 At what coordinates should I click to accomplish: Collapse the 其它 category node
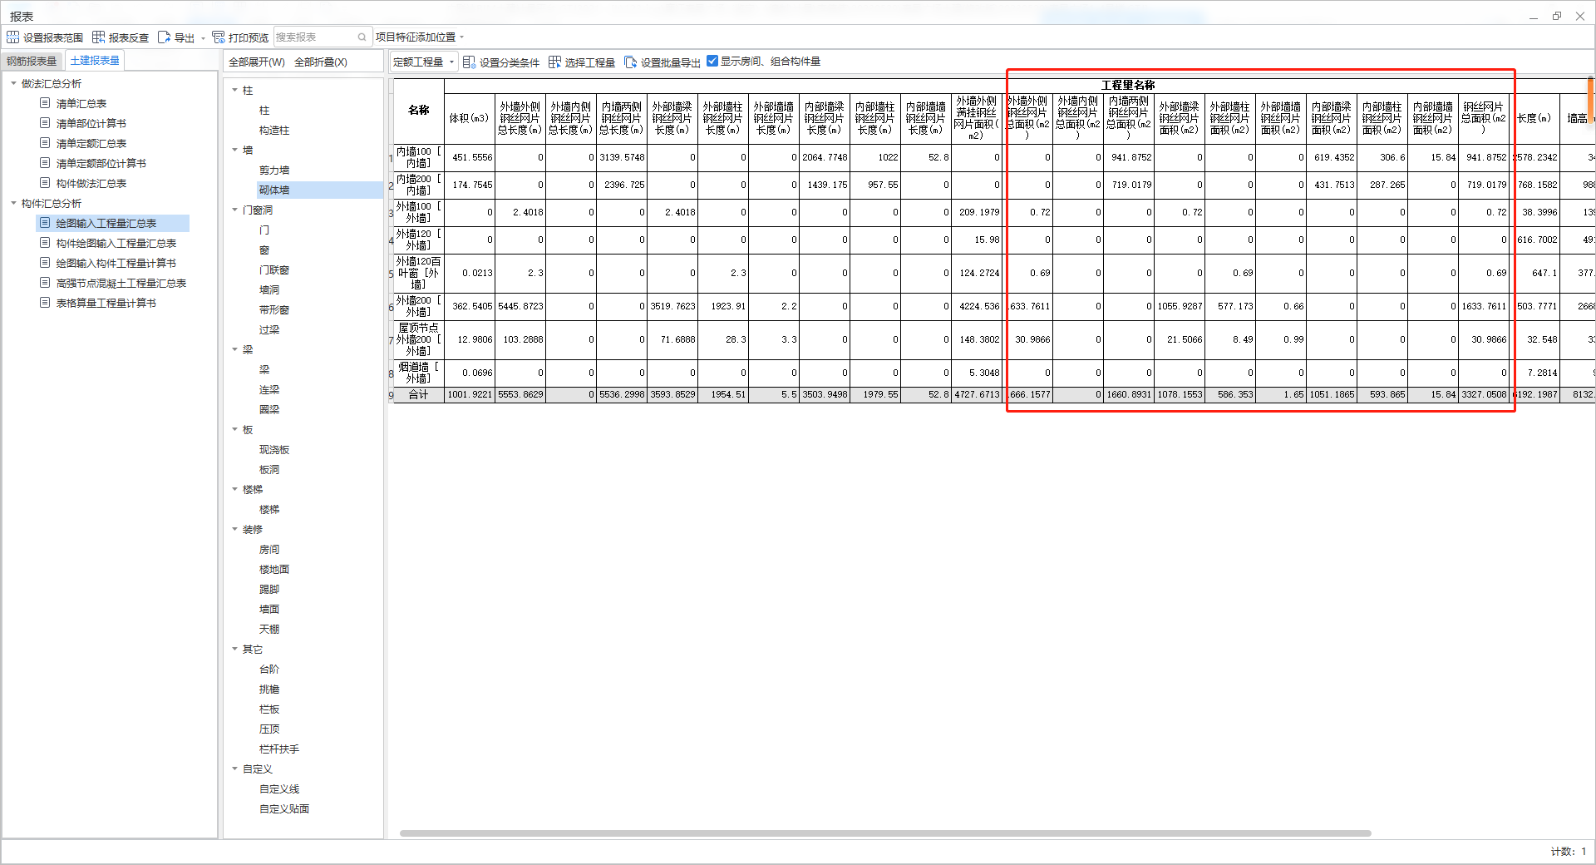[234, 649]
